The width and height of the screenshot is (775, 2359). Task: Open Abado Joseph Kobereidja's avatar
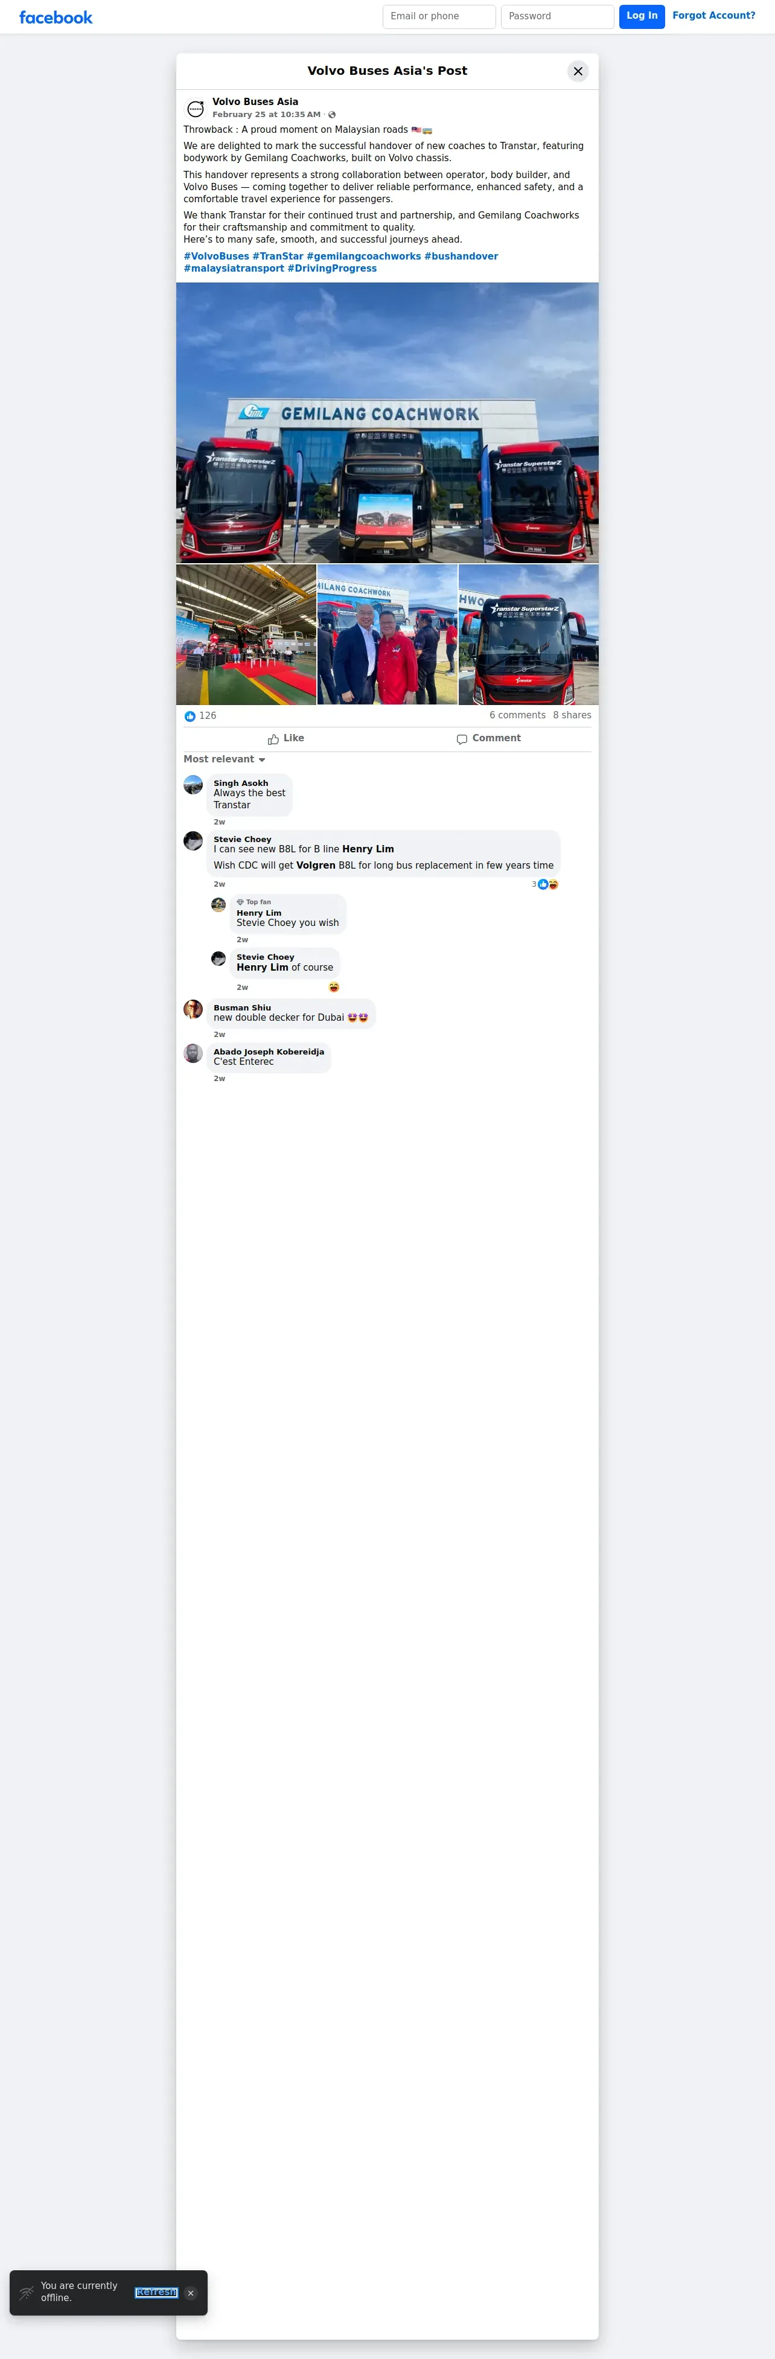click(193, 1053)
